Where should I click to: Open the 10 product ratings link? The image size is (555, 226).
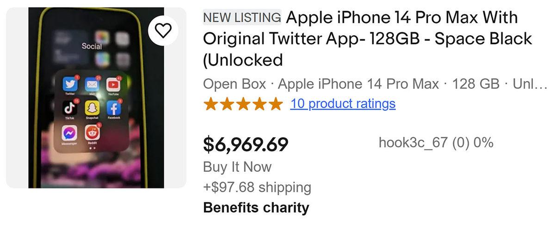[343, 104]
